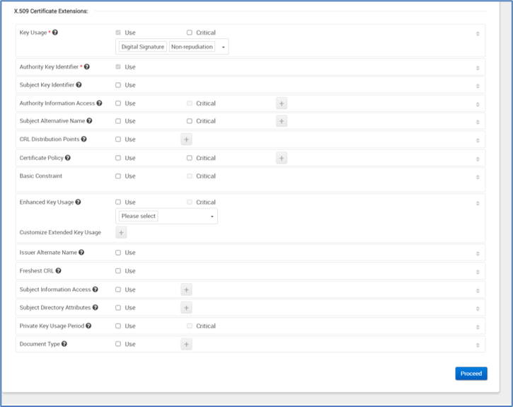
Task: Open help tooltip for Freshest CRL
Action: pyautogui.click(x=58, y=271)
